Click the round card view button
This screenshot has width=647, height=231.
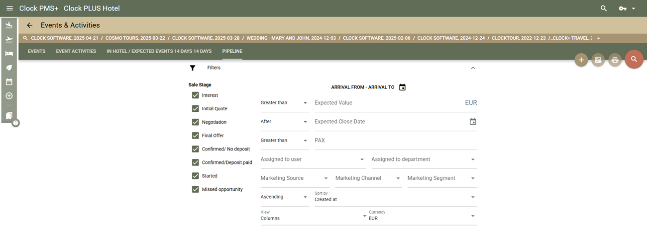[x=598, y=60]
